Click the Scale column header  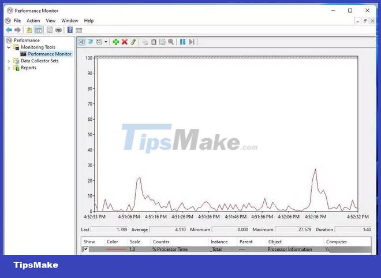coord(135,242)
